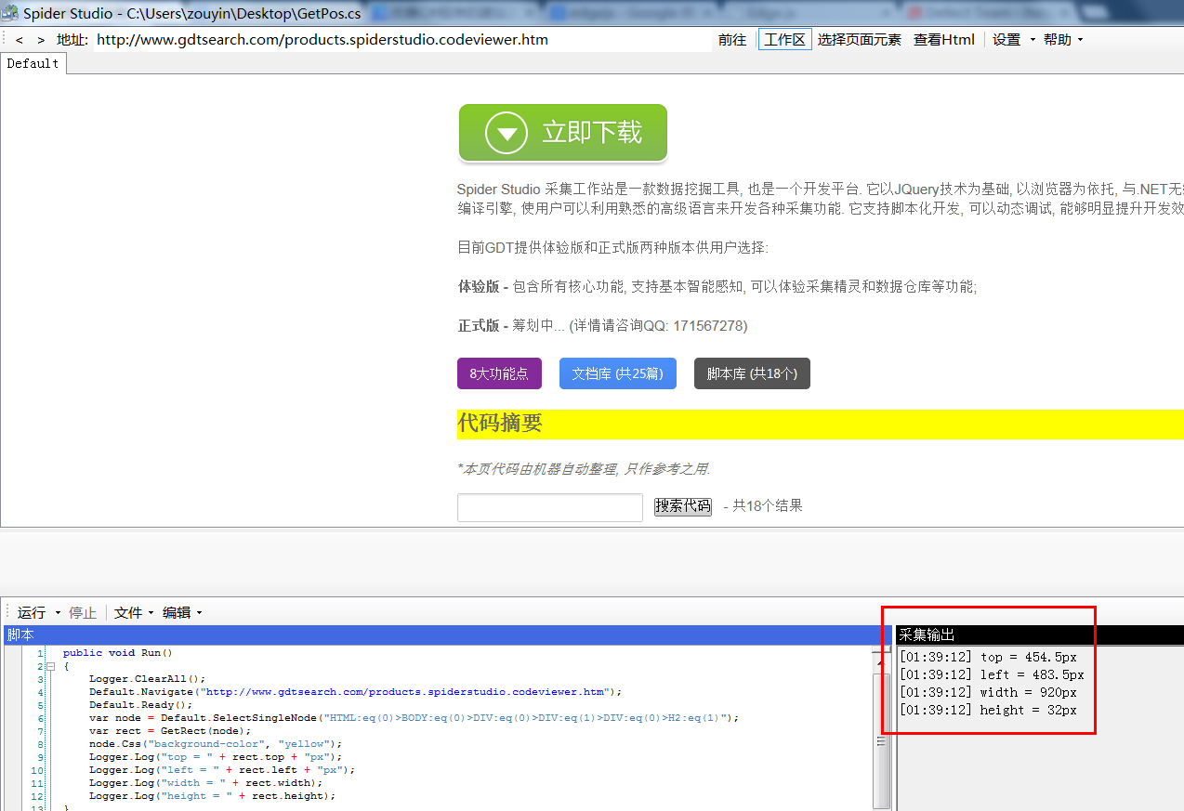The width and height of the screenshot is (1184, 811).
Task: Select the Default tab
Action: (33, 63)
